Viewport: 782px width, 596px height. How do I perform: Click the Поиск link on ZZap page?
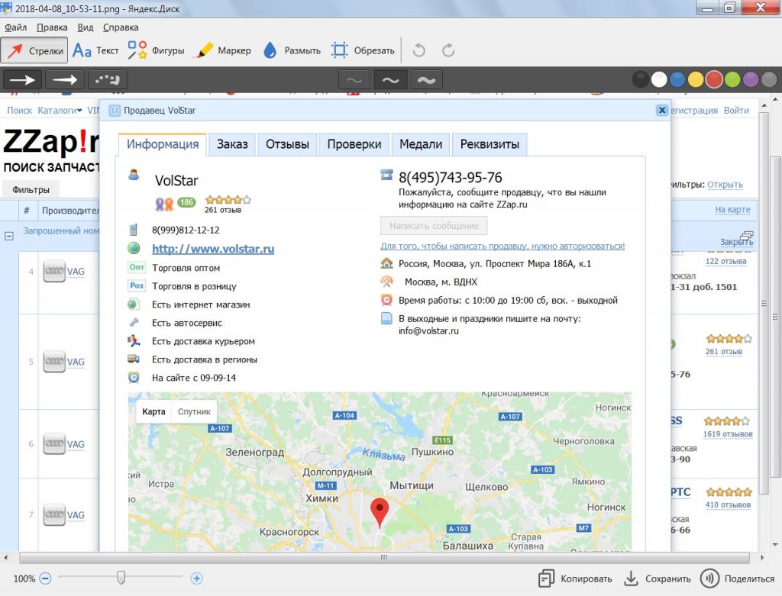(19, 111)
